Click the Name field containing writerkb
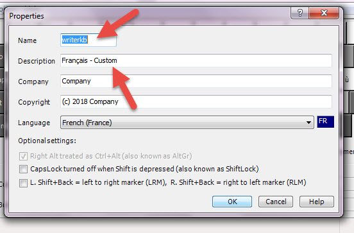The width and height of the screenshot is (354, 233). click(x=88, y=40)
